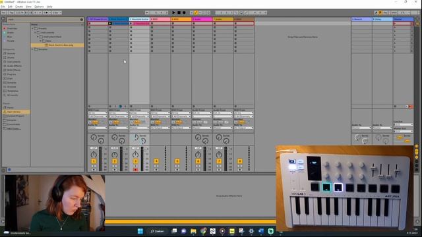
Task: Start playback with the transport Play button
Action: click(x=173, y=13)
